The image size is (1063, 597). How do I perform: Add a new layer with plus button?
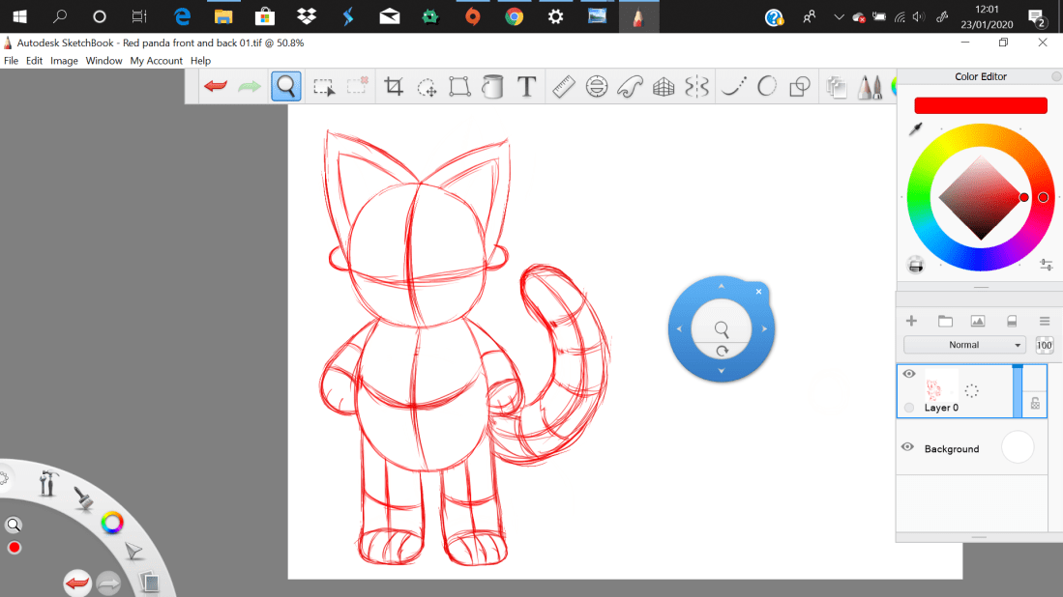click(x=911, y=321)
